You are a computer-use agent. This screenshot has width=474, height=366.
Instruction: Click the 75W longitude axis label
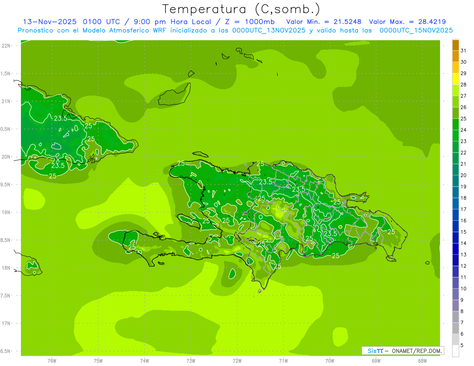pyautogui.click(x=98, y=361)
